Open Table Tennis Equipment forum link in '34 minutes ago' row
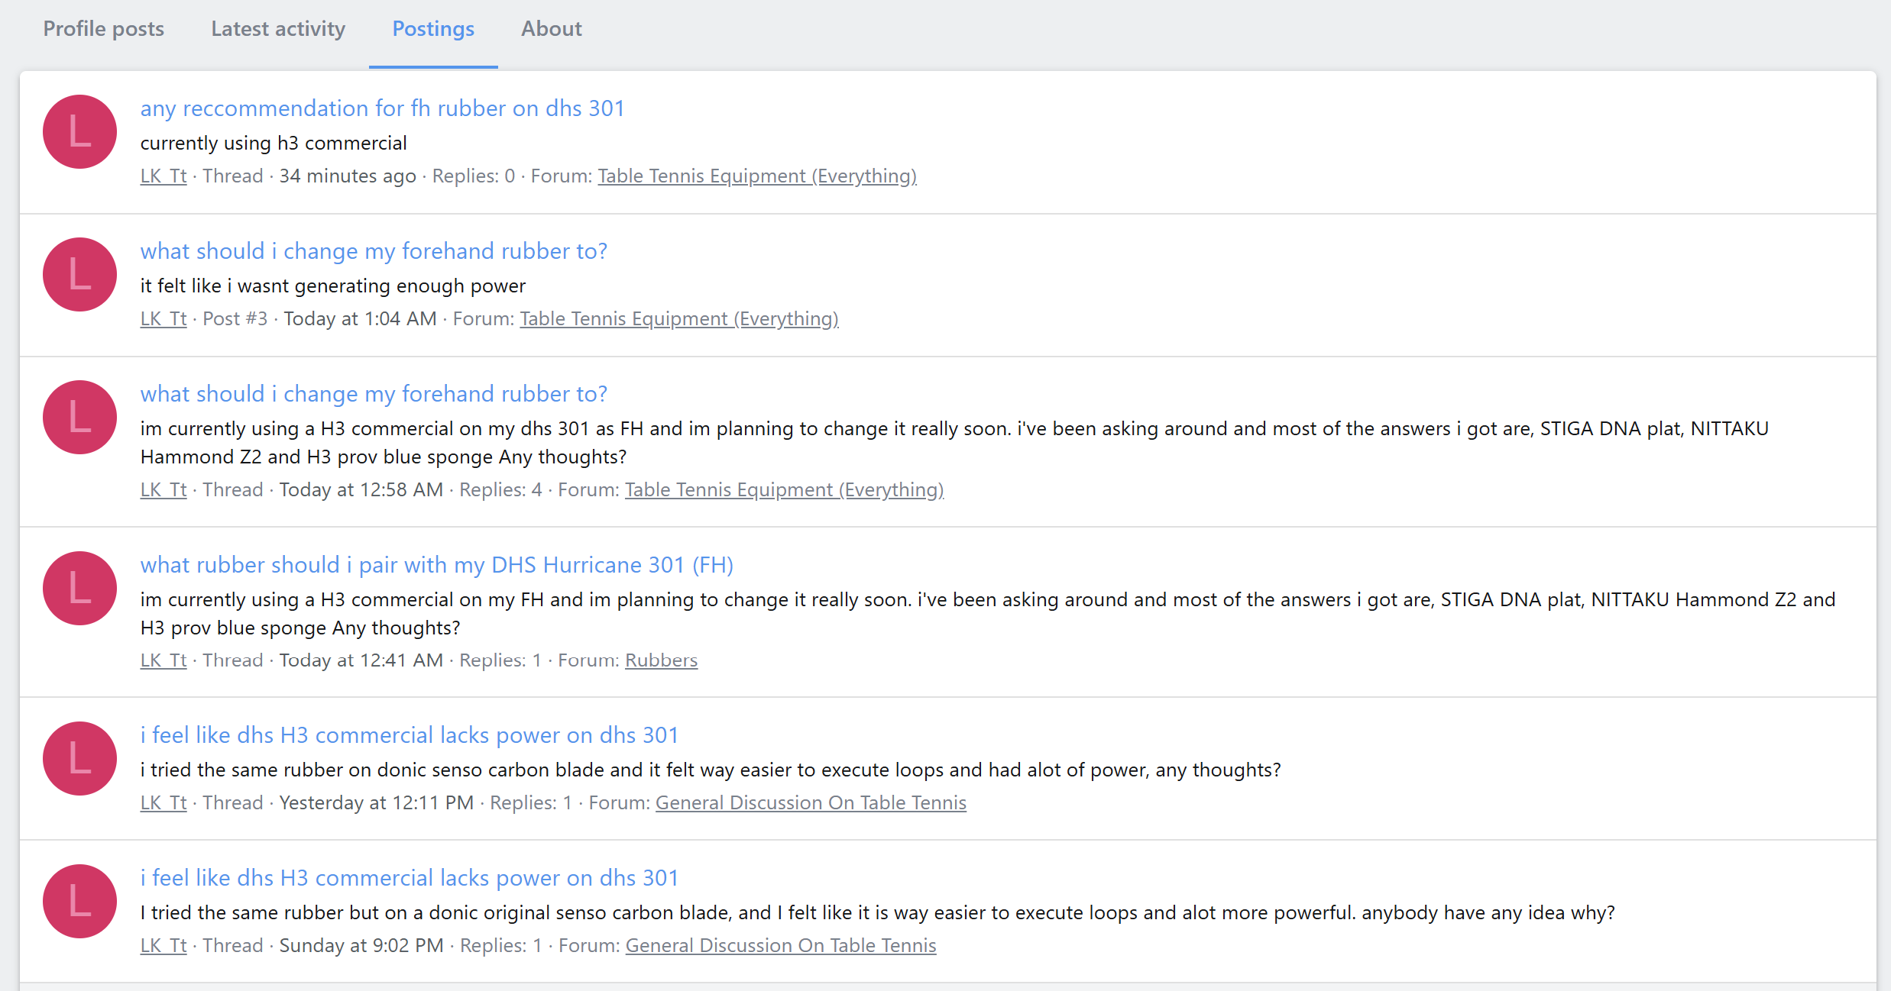Viewport: 1891px width, 991px height. (757, 176)
